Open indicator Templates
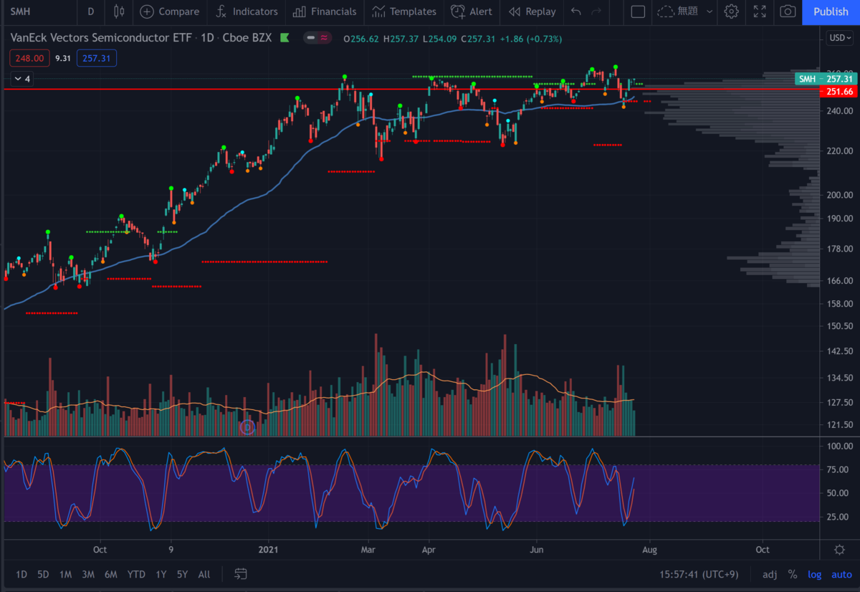Screen dimensions: 860x592 pyautogui.click(x=404, y=11)
